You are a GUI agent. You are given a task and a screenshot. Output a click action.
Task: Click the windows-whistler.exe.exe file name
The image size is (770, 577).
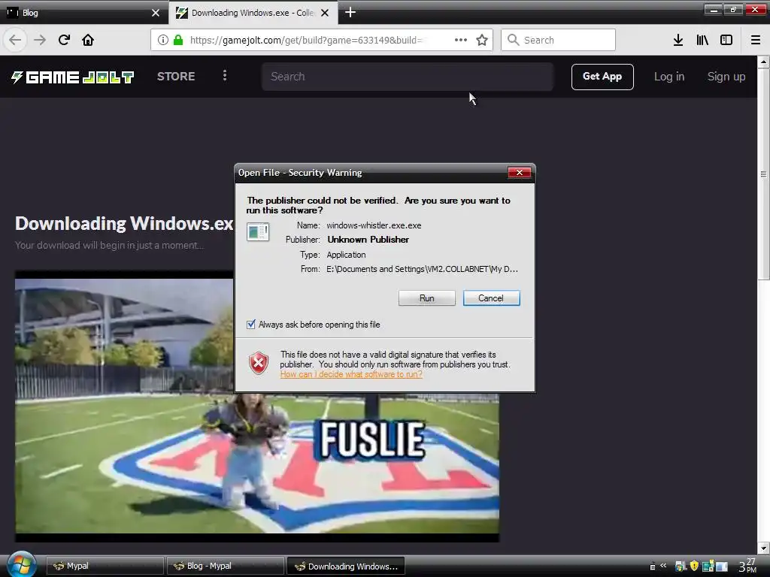tap(374, 225)
